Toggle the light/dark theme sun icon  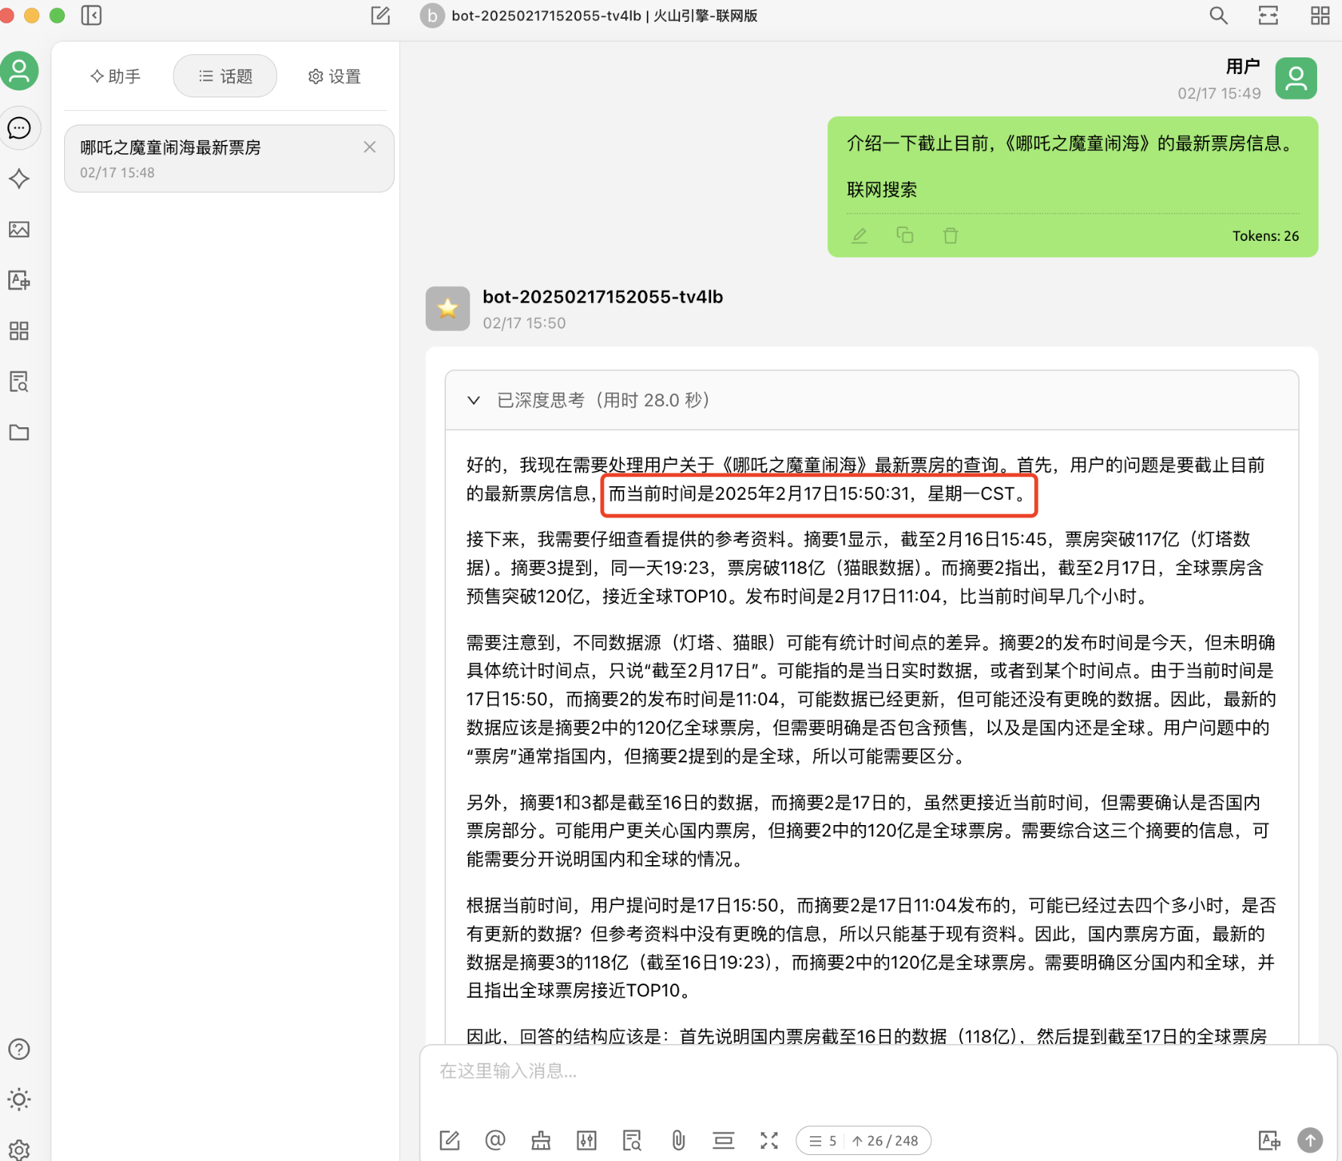[19, 1099]
